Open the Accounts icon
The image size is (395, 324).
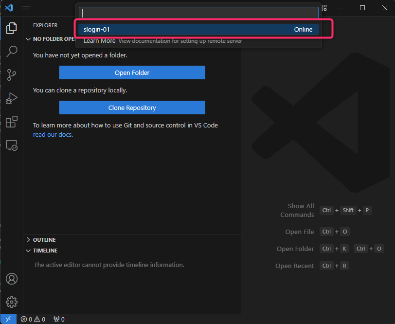click(x=11, y=279)
